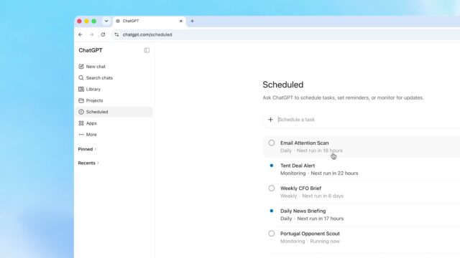This screenshot has height=258, width=460.
Task: Open the Daily News Briefing task
Action: click(362, 214)
